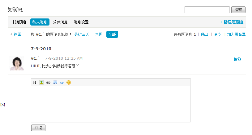Open the 公共消息 tab

60,22
